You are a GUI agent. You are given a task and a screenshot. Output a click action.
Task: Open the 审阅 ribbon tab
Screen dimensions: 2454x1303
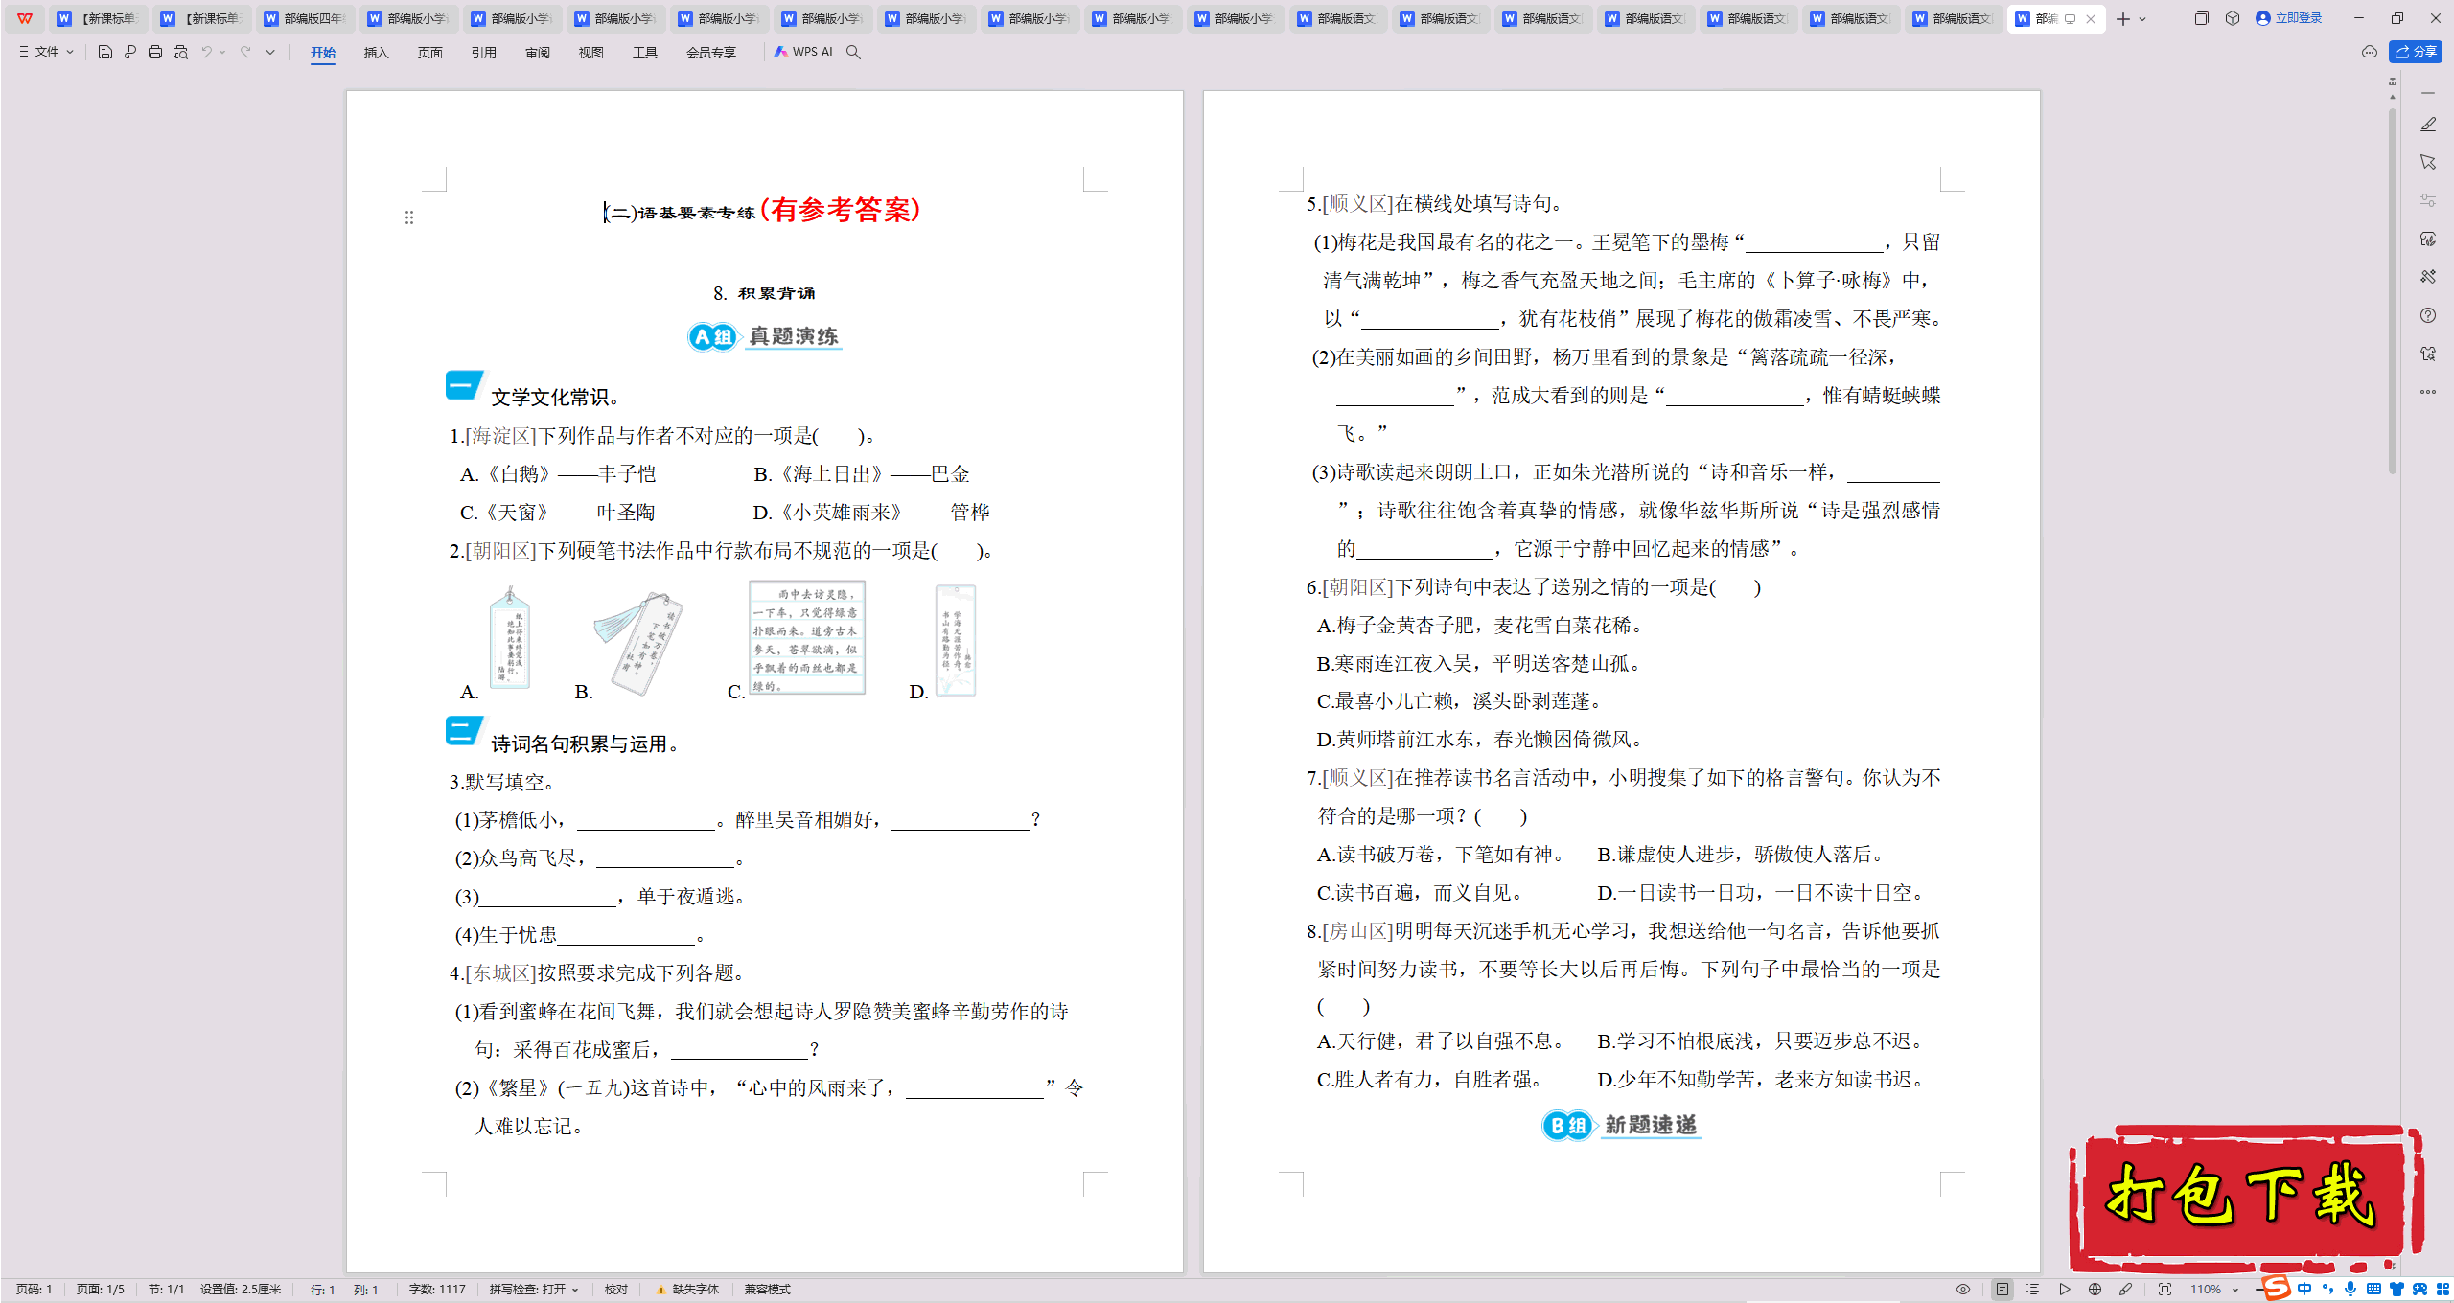click(538, 53)
